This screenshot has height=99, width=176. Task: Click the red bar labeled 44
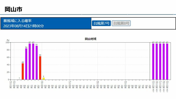23,72
